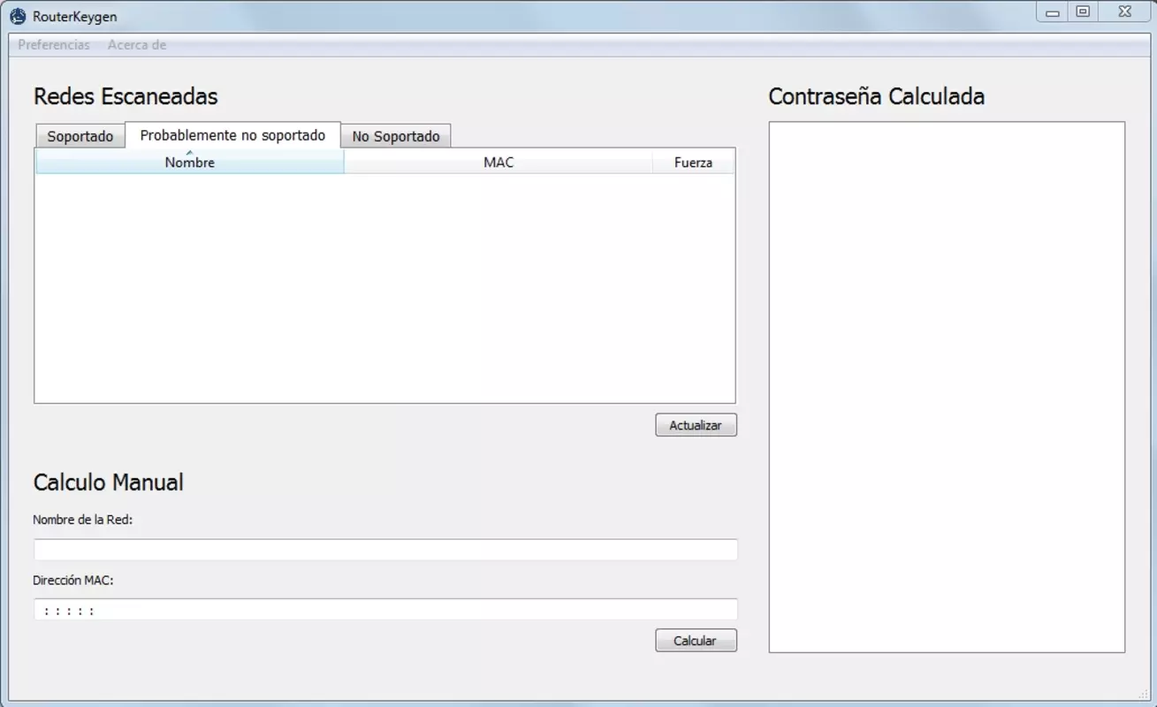Open the Acerca de menu
Image resolution: width=1157 pixels, height=707 pixels.
(x=137, y=45)
